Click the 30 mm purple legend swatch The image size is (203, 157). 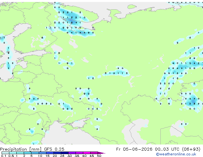tap(72, 153)
